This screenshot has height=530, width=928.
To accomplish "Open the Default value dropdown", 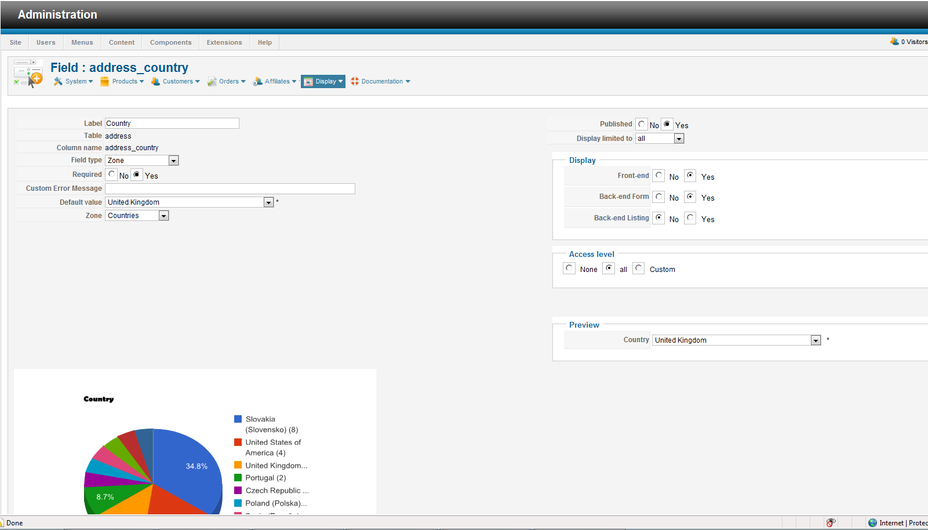I will (x=190, y=202).
